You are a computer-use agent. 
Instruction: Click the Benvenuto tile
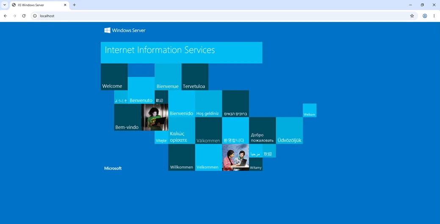(141, 90)
